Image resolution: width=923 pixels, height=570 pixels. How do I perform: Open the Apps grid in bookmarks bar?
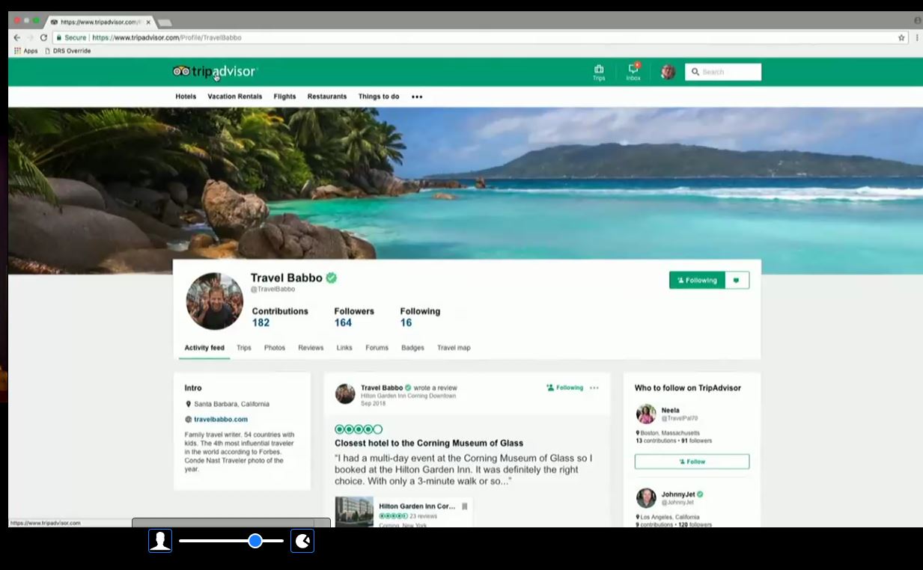[18, 51]
